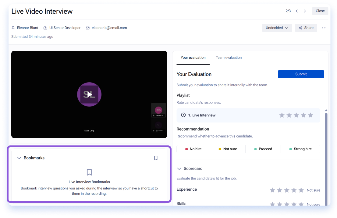Image resolution: width=337 pixels, height=218 pixels.
Task: Click large bookmark icon in empty state
Action: (x=89, y=172)
